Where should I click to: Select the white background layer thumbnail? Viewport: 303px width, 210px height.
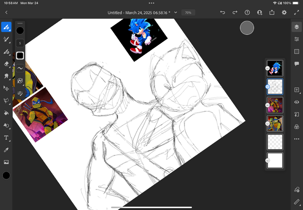click(275, 160)
